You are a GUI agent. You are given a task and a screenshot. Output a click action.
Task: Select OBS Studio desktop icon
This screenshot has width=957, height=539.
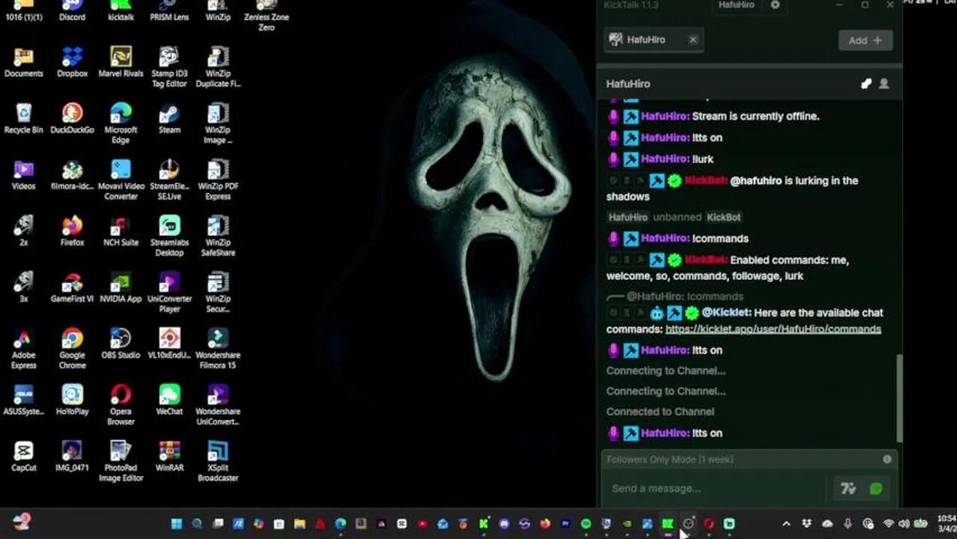121,344
